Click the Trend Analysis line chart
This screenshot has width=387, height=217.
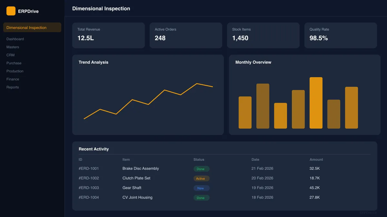[148, 100]
